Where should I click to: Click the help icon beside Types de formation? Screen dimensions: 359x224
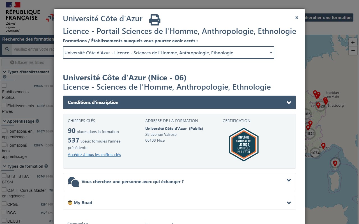click(x=46, y=166)
